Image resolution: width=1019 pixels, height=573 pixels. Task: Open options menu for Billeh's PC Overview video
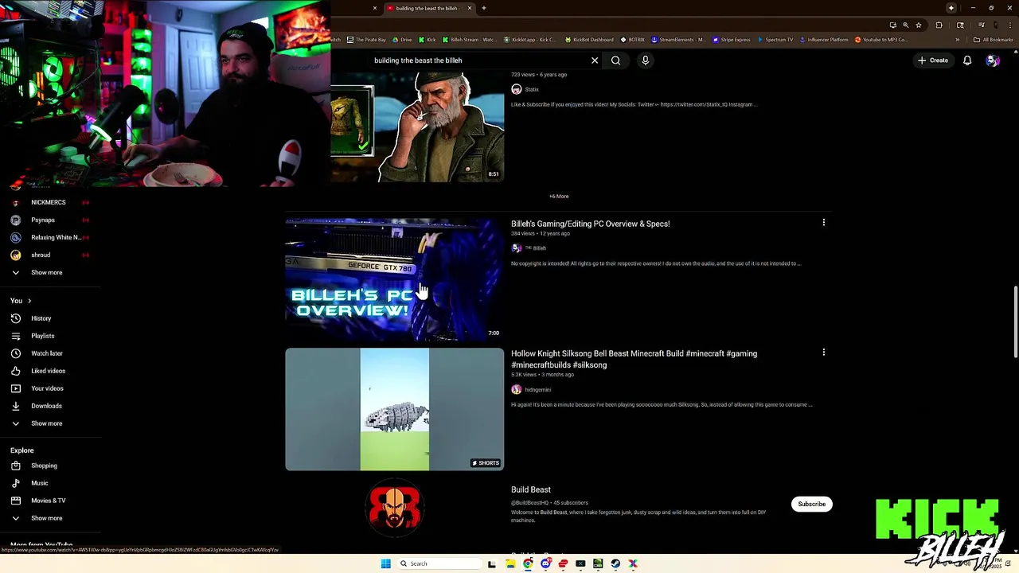(824, 223)
